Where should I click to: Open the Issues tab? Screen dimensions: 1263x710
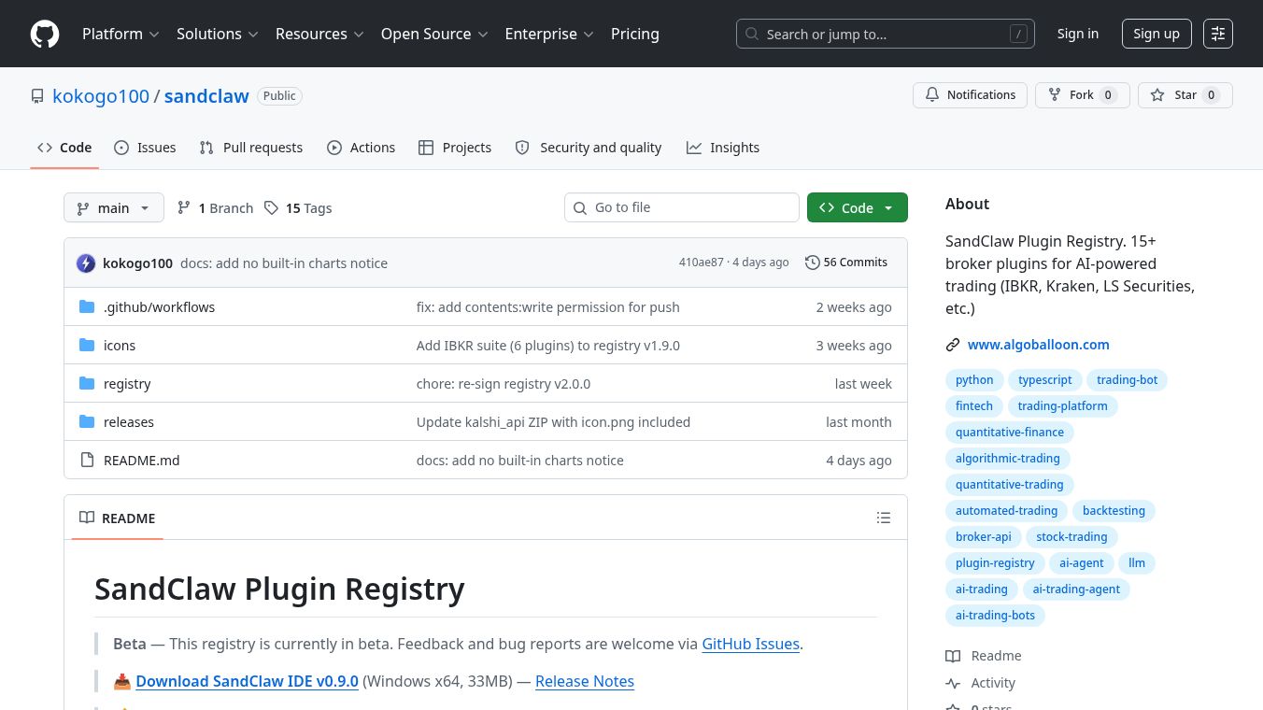point(145,148)
